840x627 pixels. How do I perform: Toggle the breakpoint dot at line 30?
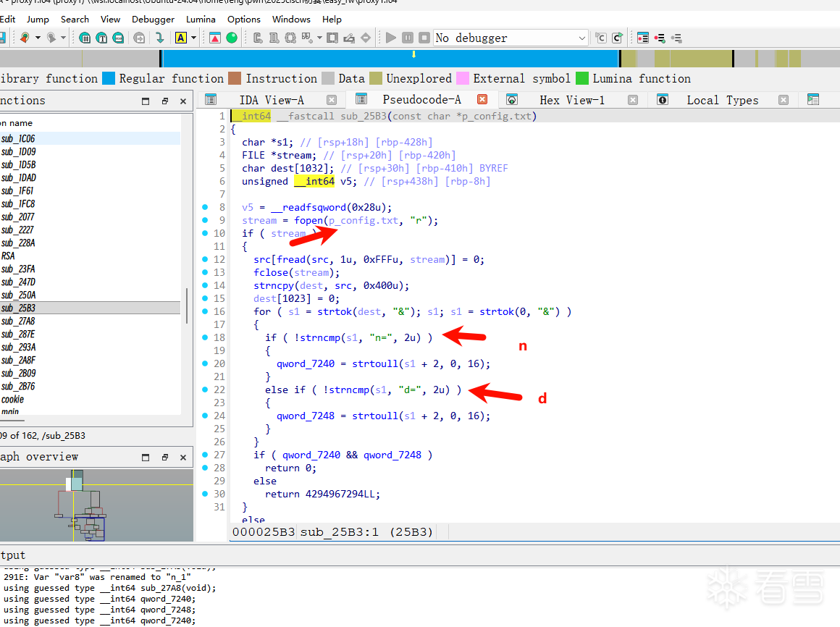click(x=205, y=494)
